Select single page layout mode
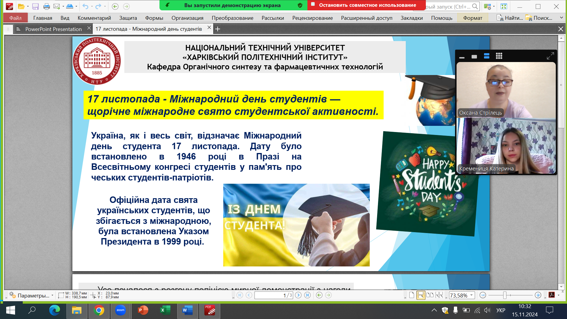Image resolution: width=567 pixels, height=319 pixels. click(x=412, y=295)
